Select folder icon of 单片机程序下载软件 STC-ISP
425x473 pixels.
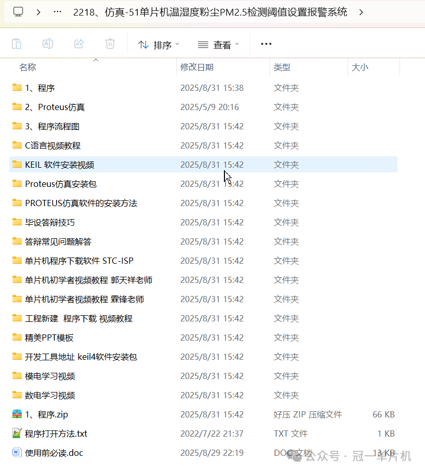17,261
